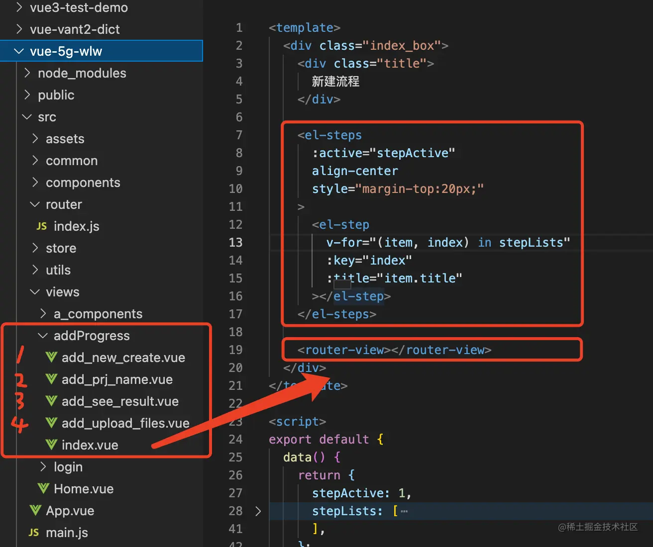The height and width of the screenshot is (547, 653).
Task: Click the 'item.title' binding value
Action: point(420,278)
